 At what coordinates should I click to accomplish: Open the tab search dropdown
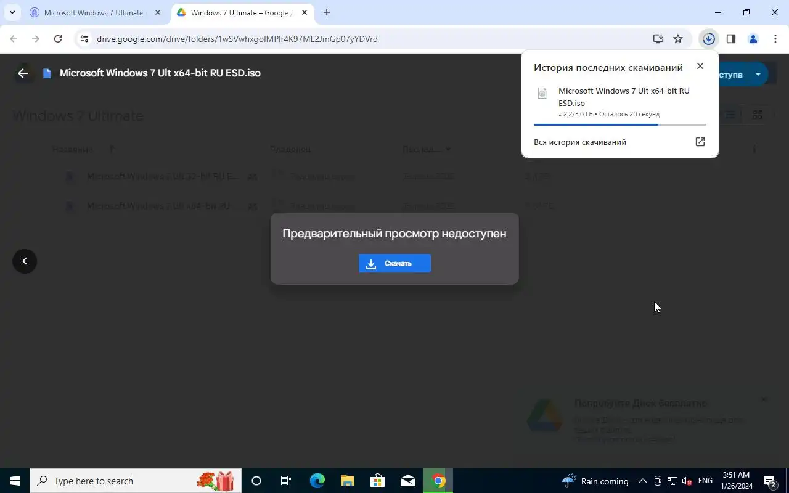click(x=12, y=12)
